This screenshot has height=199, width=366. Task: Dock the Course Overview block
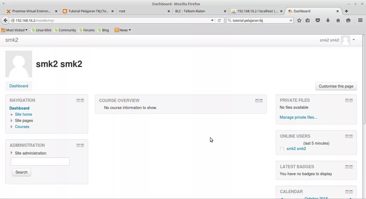coord(261,101)
